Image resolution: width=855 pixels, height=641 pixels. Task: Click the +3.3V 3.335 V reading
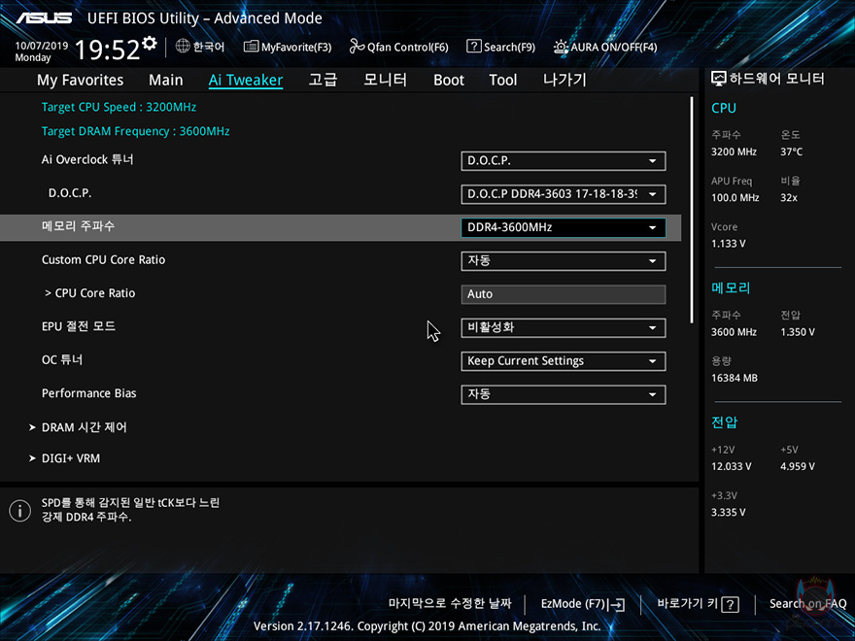pyautogui.click(x=729, y=513)
